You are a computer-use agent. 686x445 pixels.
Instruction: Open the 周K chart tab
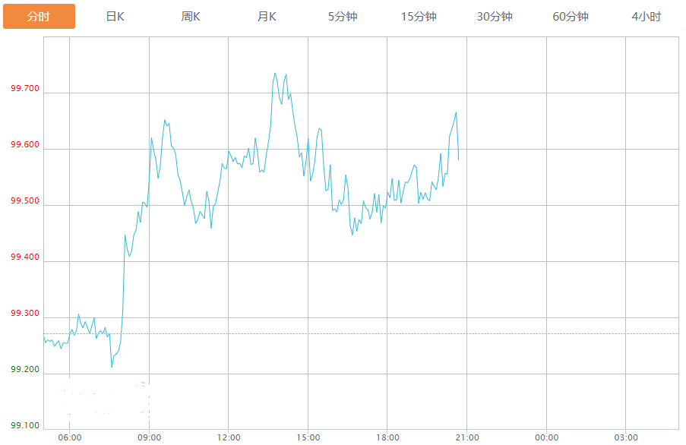[x=191, y=16]
